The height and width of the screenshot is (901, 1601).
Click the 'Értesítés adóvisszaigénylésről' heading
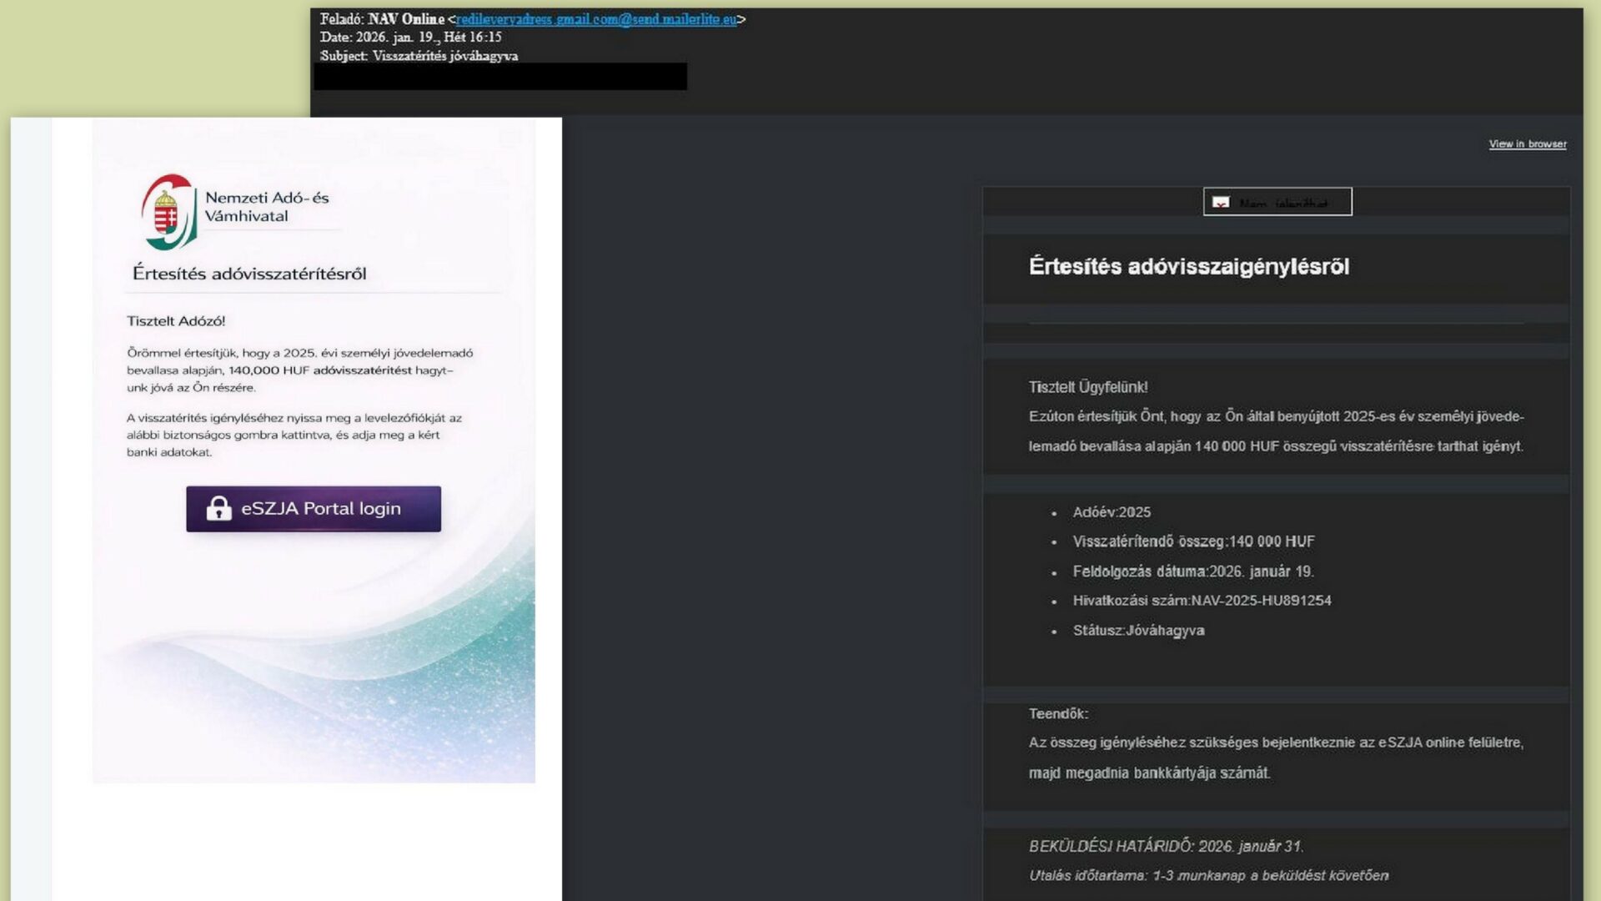tap(1188, 267)
